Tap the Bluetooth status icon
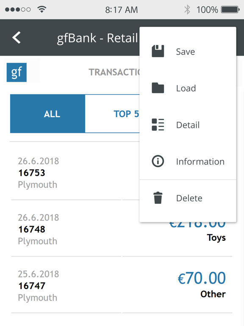This screenshot has width=244, height=326. tap(187, 10)
